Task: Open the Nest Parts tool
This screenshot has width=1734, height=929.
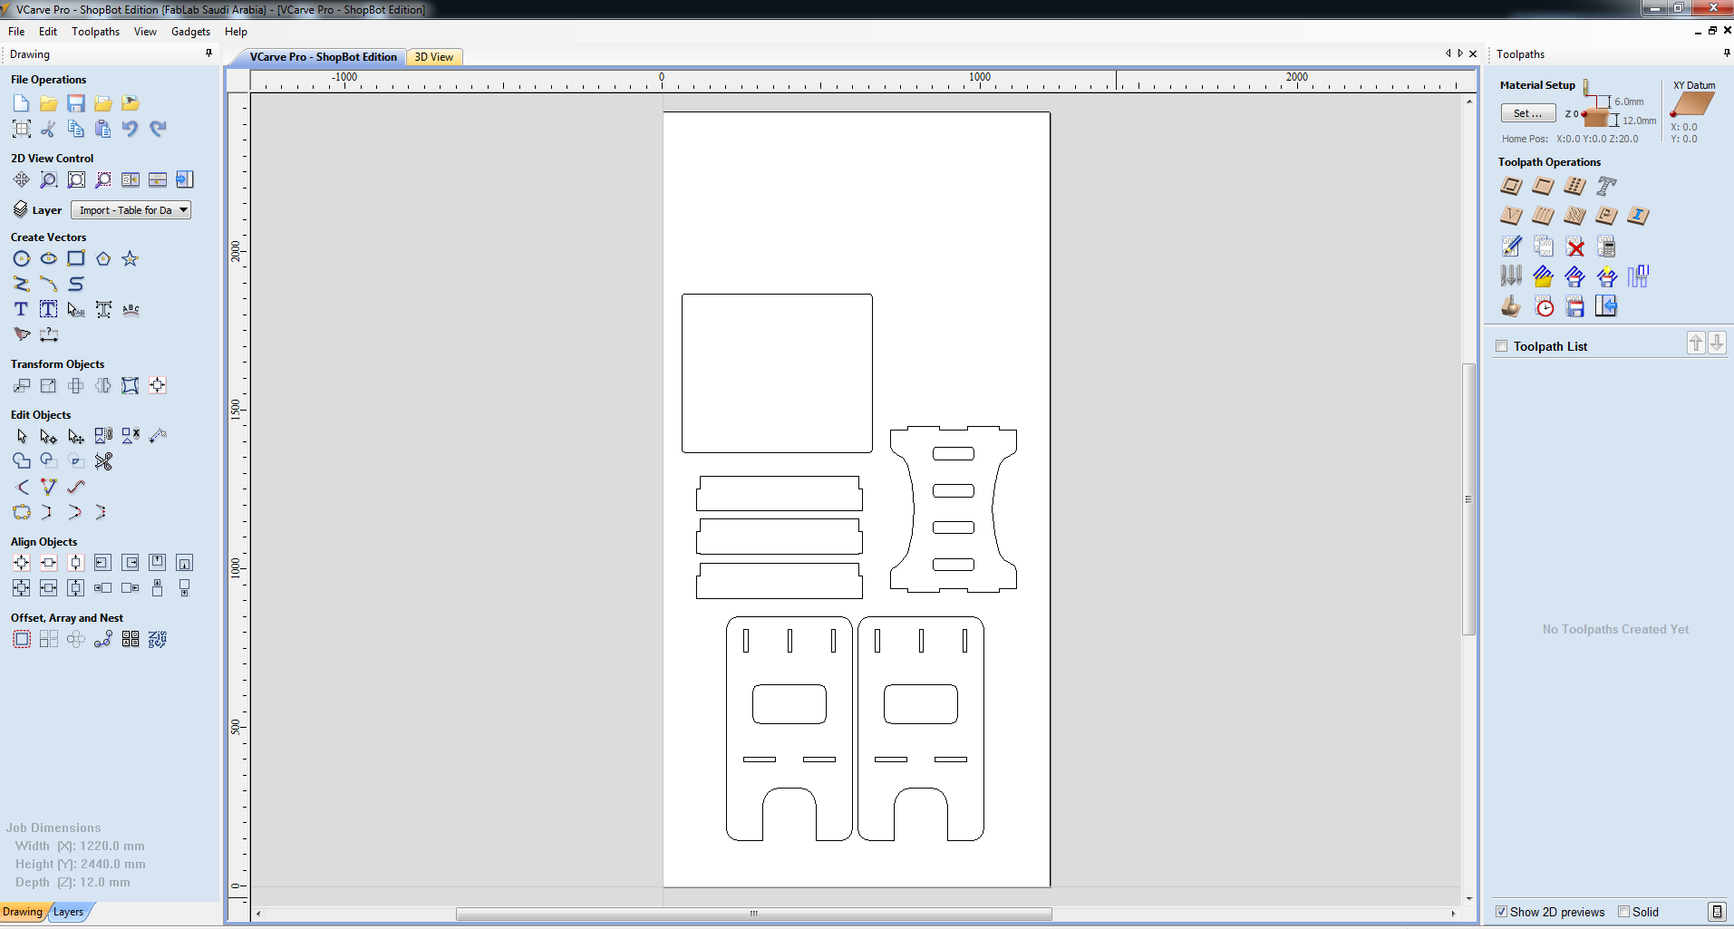Action: pyautogui.click(x=158, y=640)
